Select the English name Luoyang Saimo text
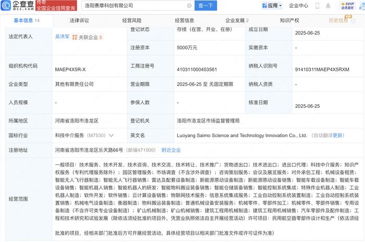The image size is (365, 242). coord(242,136)
